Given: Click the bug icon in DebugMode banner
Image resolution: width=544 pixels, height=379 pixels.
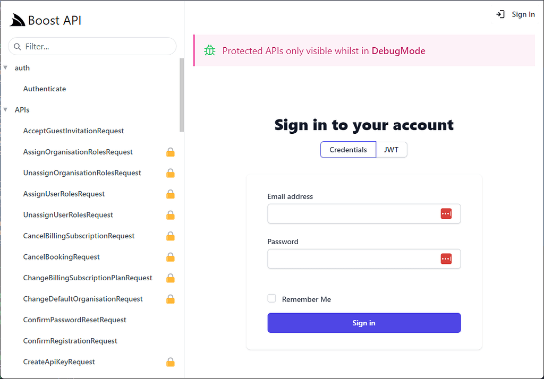Looking at the screenshot, I should pyautogui.click(x=209, y=50).
